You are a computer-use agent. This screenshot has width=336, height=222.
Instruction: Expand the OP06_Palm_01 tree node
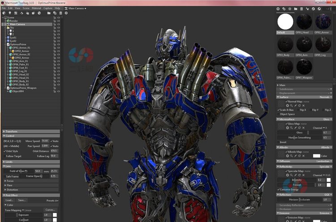point(8,64)
